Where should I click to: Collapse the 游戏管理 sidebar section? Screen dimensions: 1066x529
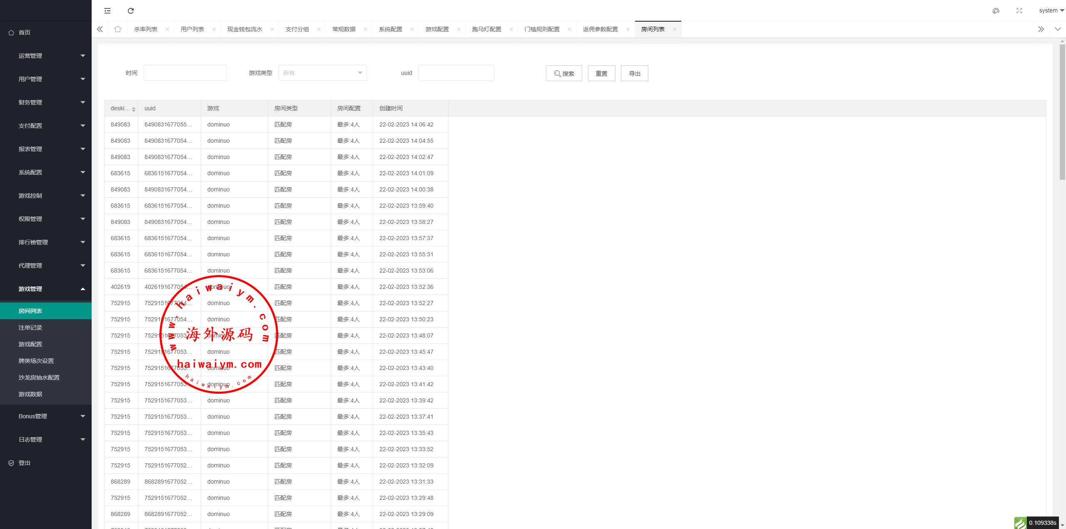46,289
